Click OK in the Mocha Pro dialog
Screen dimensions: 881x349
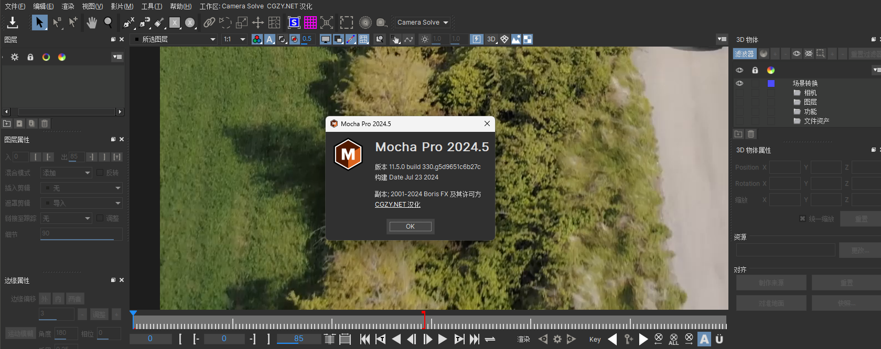point(410,227)
